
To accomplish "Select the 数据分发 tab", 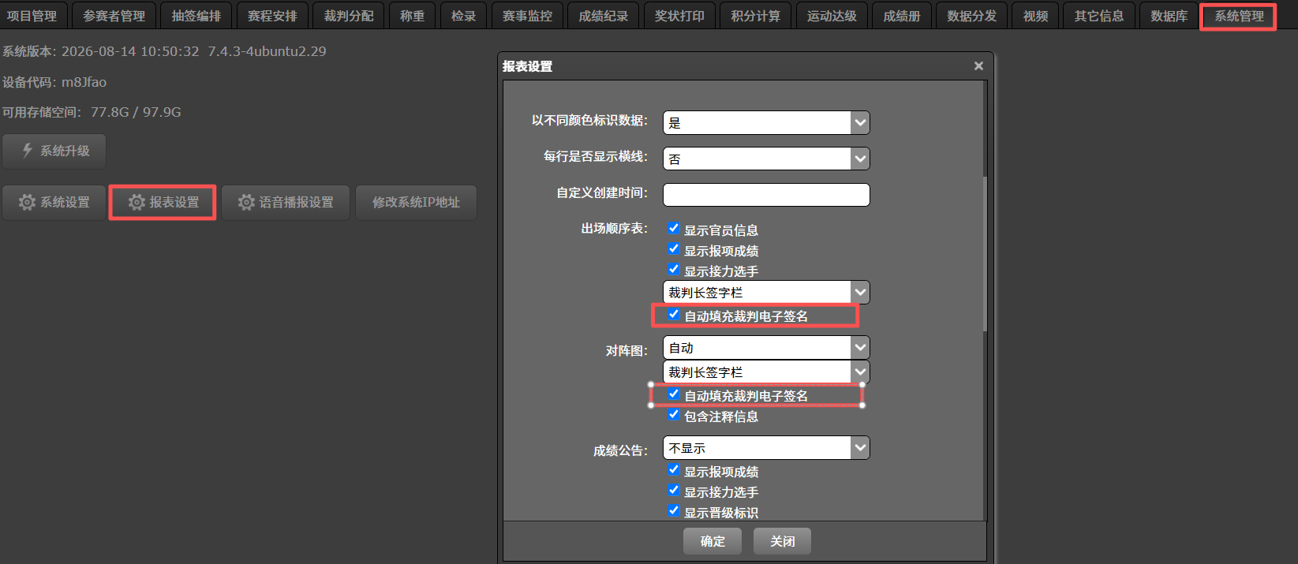I will point(971,16).
